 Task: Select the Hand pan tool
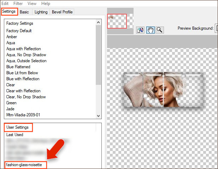point(150,30)
